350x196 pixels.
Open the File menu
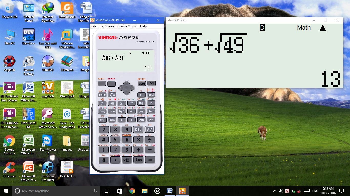coord(94,26)
